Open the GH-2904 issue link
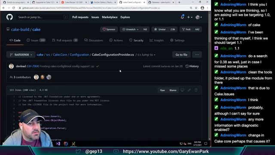This screenshot has width=275, height=155. (33, 66)
